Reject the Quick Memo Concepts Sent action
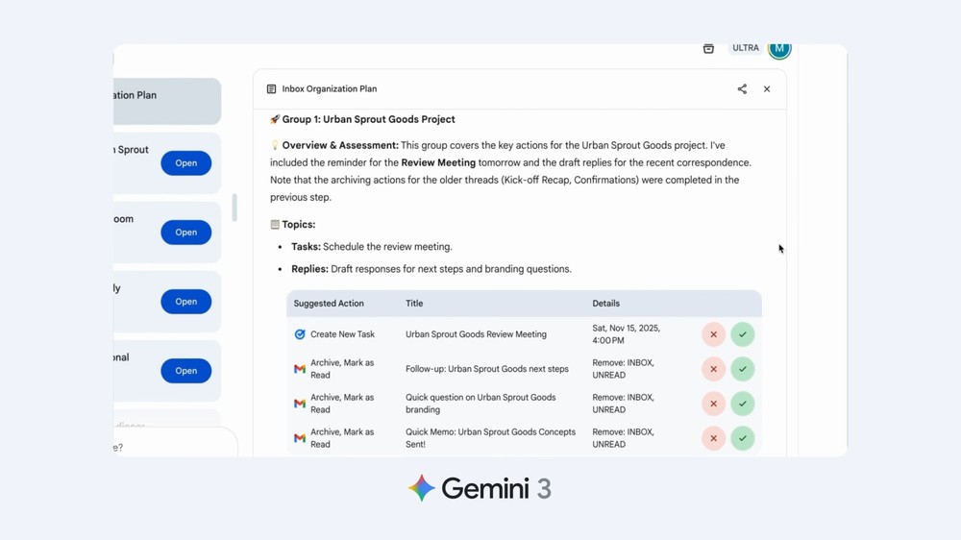 tap(713, 438)
